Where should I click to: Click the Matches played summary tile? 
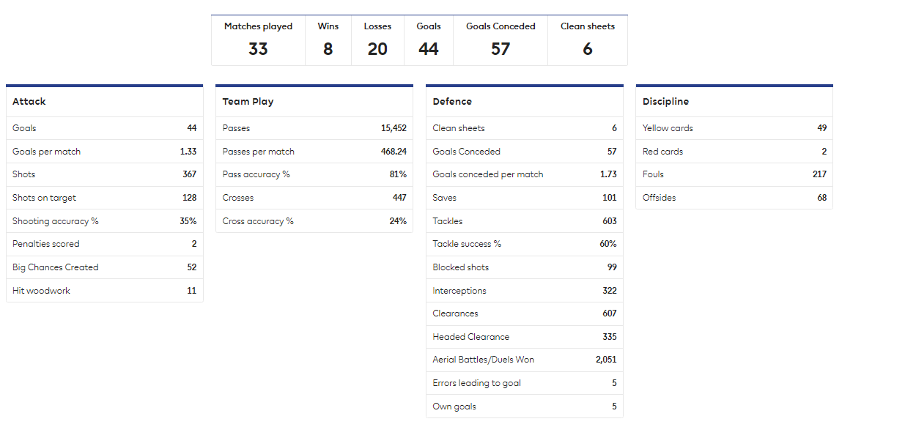tap(258, 40)
